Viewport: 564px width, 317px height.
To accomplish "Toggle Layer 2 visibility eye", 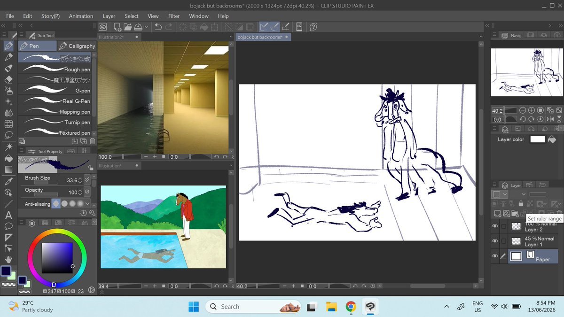I will pyautogui.click(x=494, y=226).
